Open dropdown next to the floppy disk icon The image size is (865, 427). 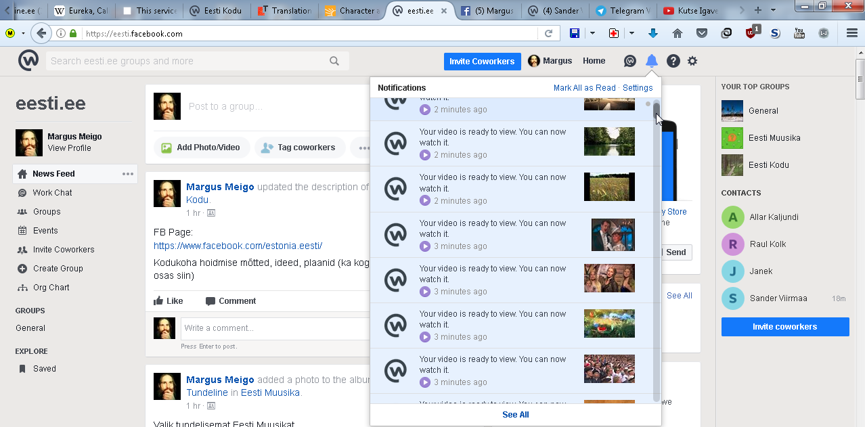pyautogui.click(x=592, y=33)
